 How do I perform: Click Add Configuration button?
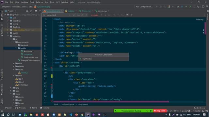144,6
